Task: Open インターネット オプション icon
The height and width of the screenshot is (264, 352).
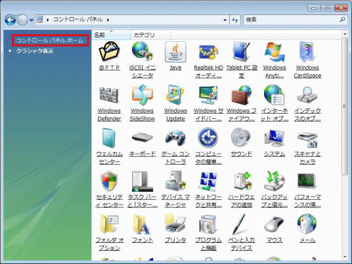Action: (x=275, y=95)
